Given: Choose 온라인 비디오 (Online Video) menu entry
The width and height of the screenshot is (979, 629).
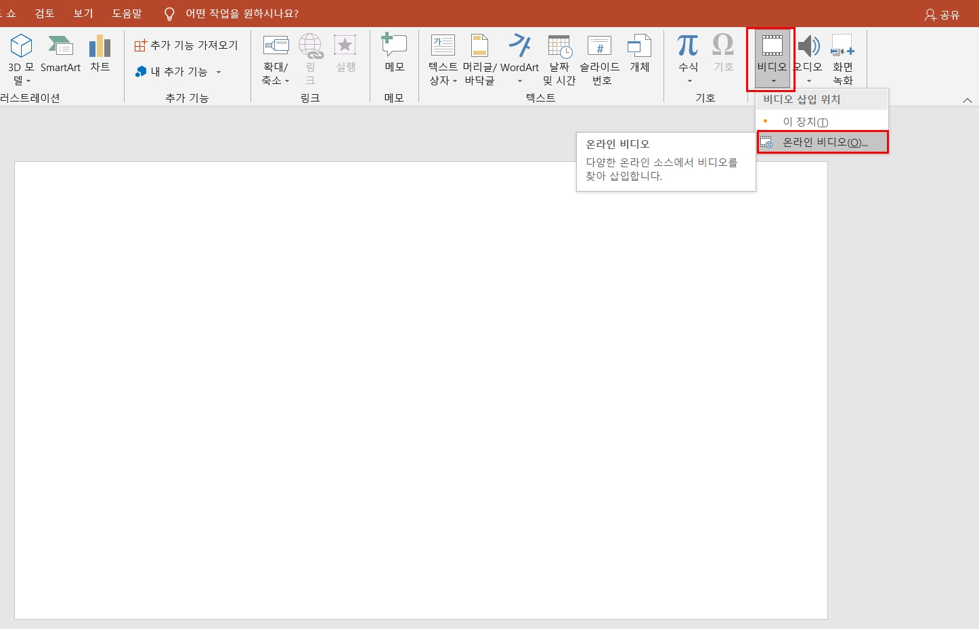Looking at the screenshot, I should (822, 142).
